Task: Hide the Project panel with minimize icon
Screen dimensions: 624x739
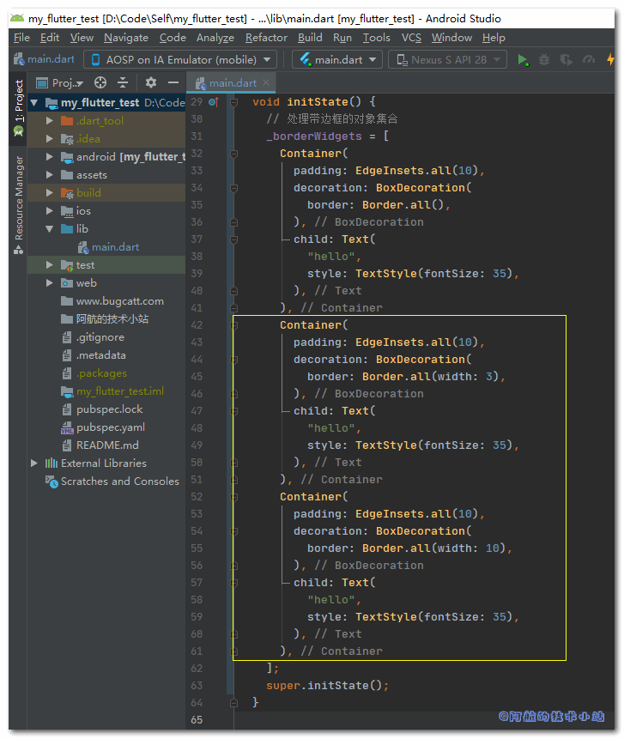Action: pyautogui.click(x=173, y=82)
